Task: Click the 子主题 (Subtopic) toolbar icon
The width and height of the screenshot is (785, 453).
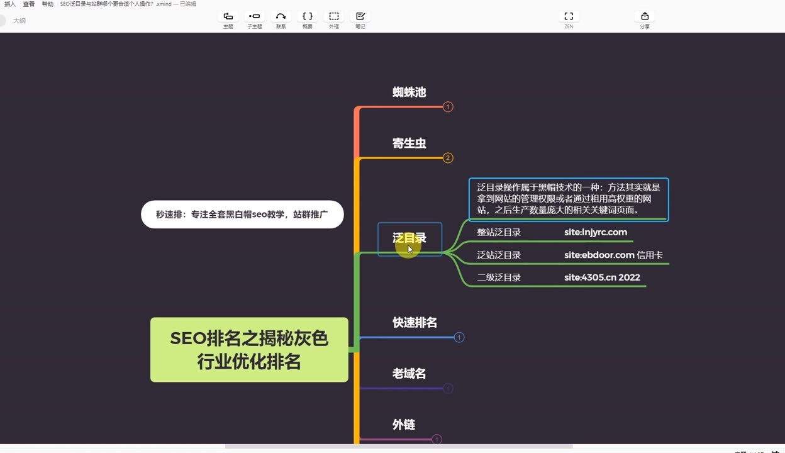Action: (254, 16)
